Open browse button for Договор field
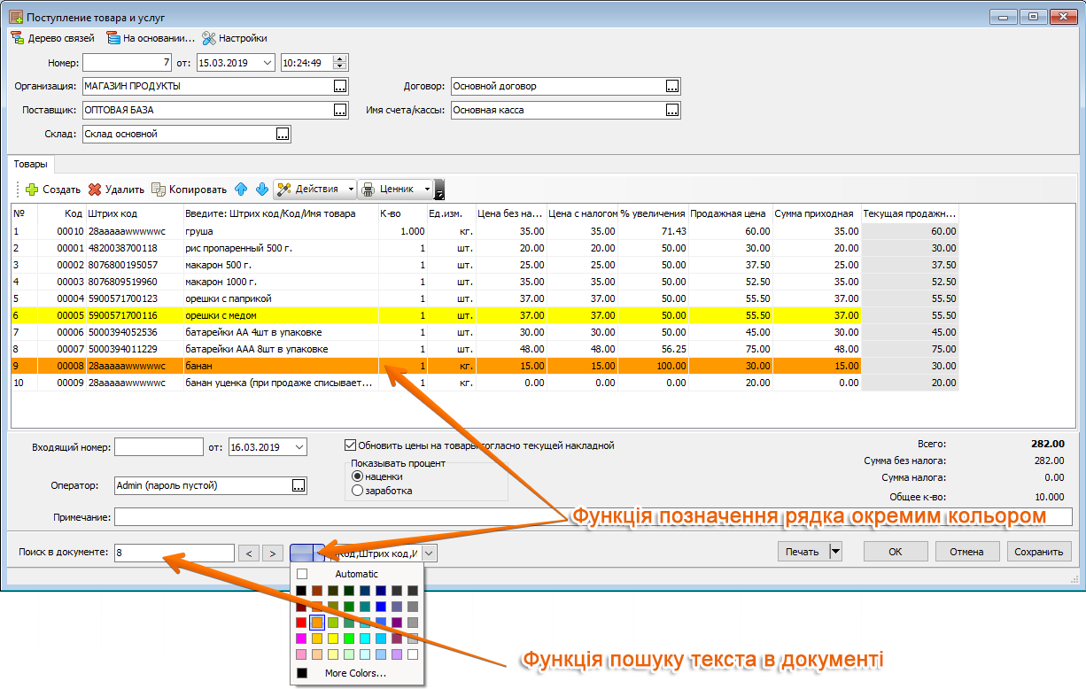 point(672,86)
